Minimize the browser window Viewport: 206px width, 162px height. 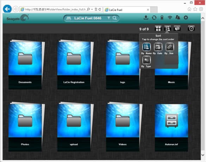pos(185,3)
